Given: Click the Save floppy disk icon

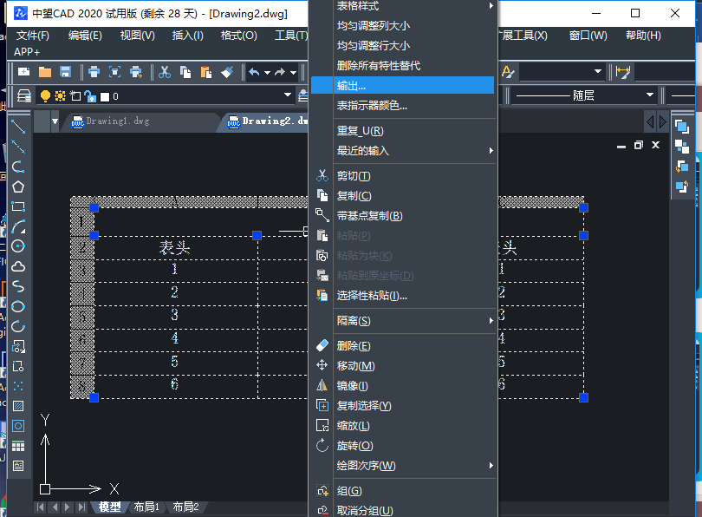Looking at the screenshot, I should (63, 72).
